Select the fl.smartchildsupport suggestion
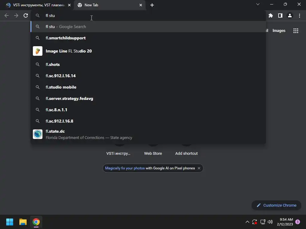Screen dimensions: 306x229 [148, 38]
